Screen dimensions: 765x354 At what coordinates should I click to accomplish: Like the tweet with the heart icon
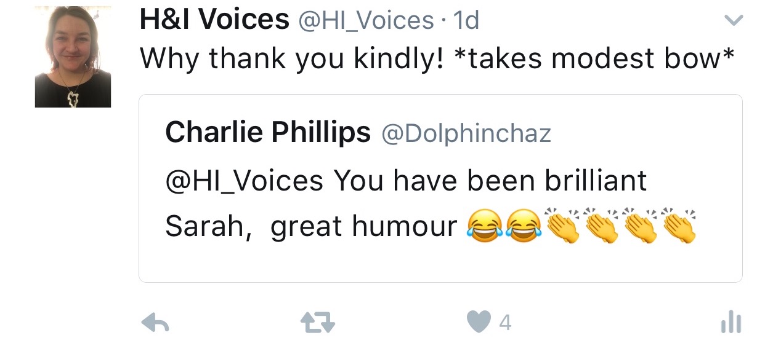click(479, 322)
